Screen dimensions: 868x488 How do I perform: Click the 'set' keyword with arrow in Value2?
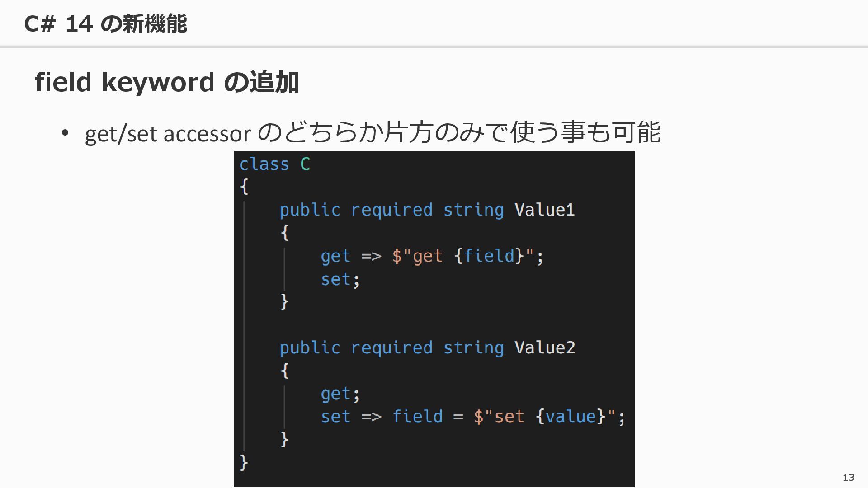point(351,416)
